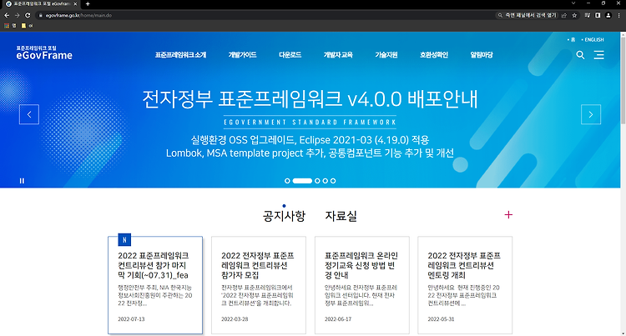Image resolution: width=626 pixels, height=336 pixels.
Task: Open the browser side panel icon
Action: pyautogui.click(x=598, y=15)
